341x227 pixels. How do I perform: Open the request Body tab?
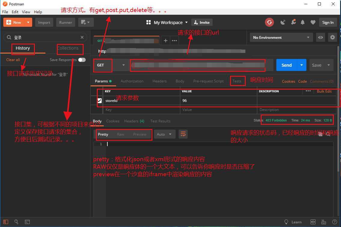point(180,81)
